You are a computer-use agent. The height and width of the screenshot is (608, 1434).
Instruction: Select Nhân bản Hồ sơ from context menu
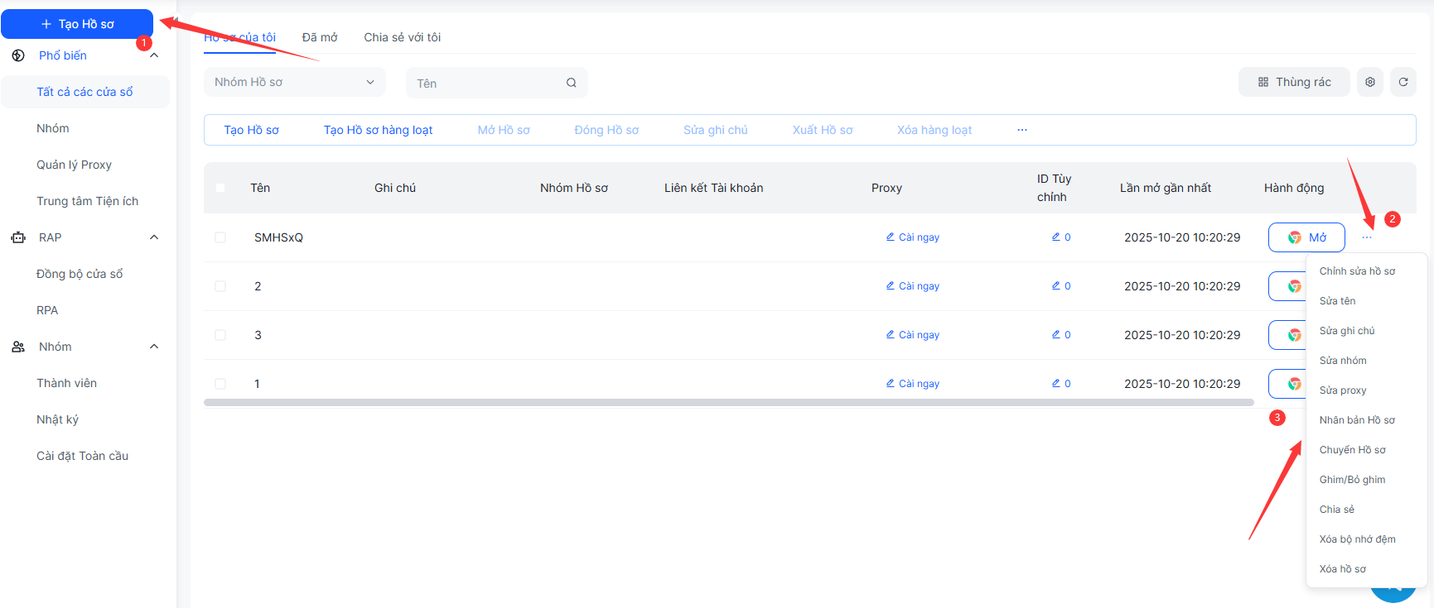point(1356,420)
